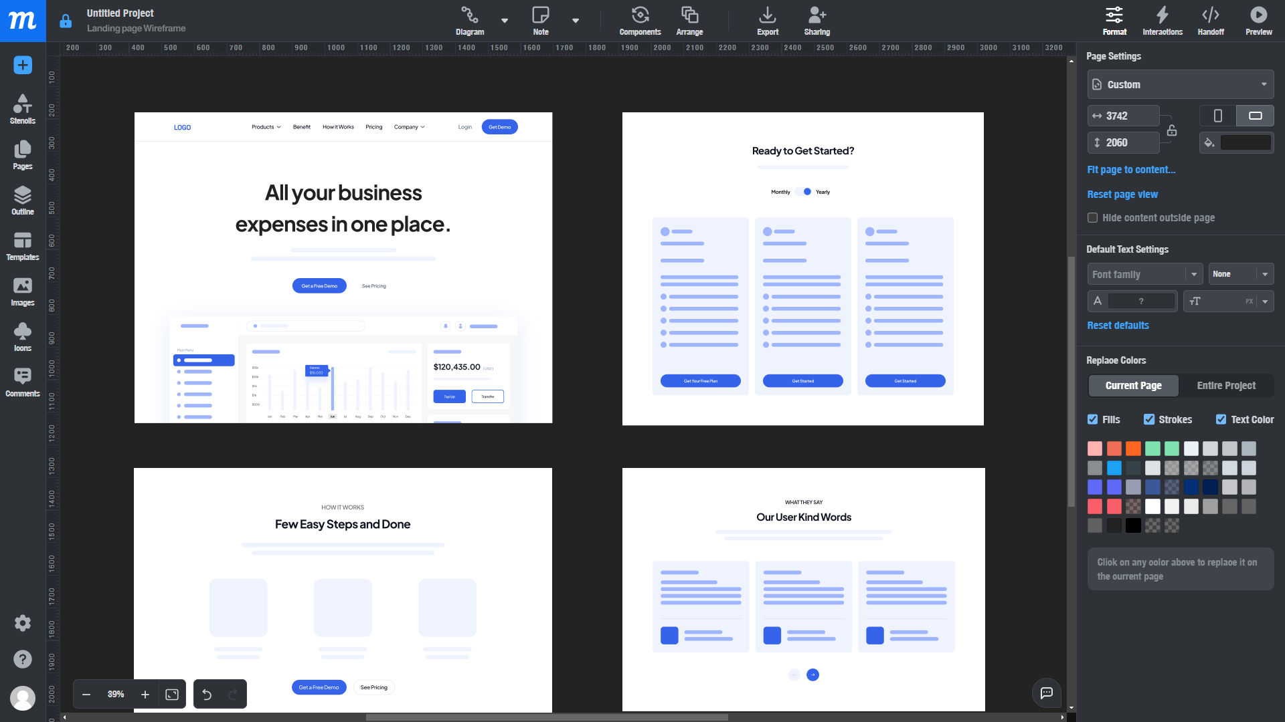Open the Arrange toolbar item
The height and width of the screenshot is (722, 1285).
[x=689, y=21]
